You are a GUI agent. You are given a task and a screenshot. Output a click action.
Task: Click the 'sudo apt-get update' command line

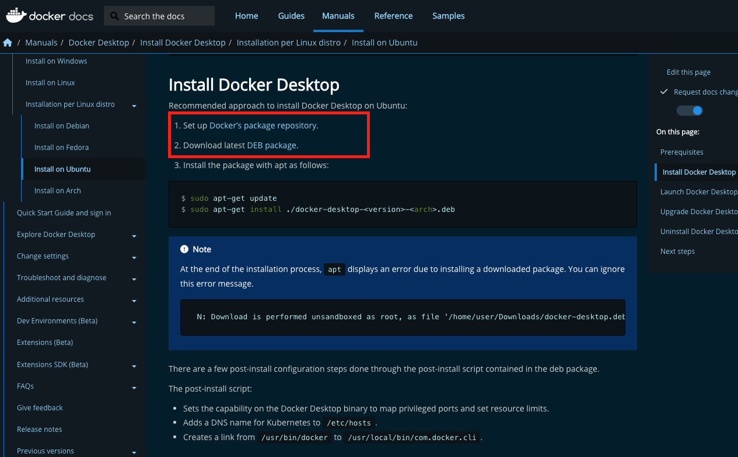229,198
